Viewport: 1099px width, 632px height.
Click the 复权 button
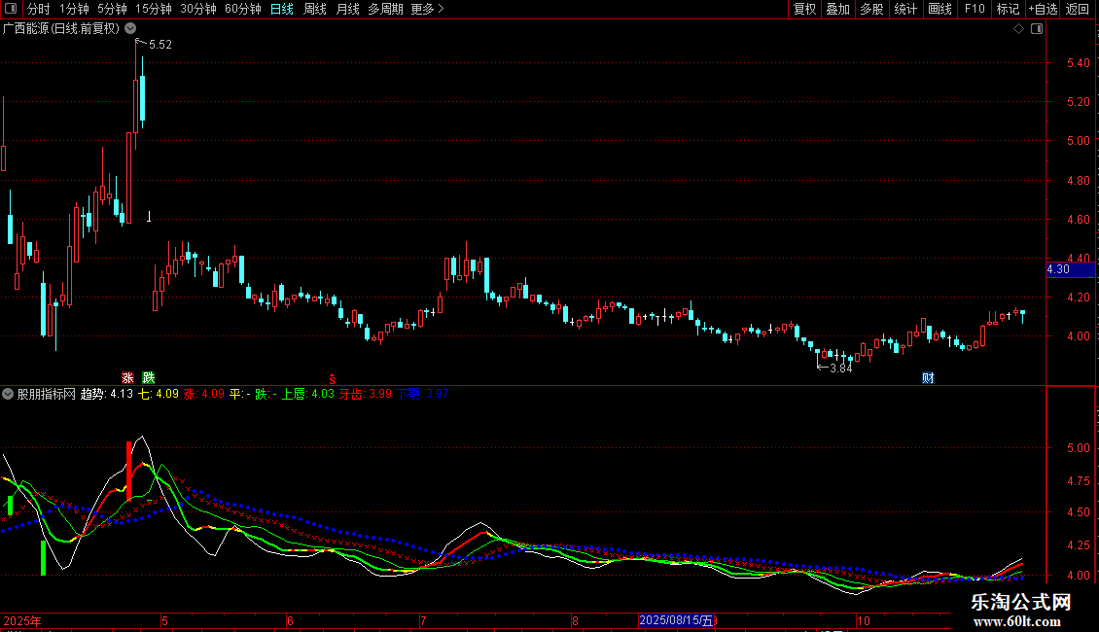(804, 9)
